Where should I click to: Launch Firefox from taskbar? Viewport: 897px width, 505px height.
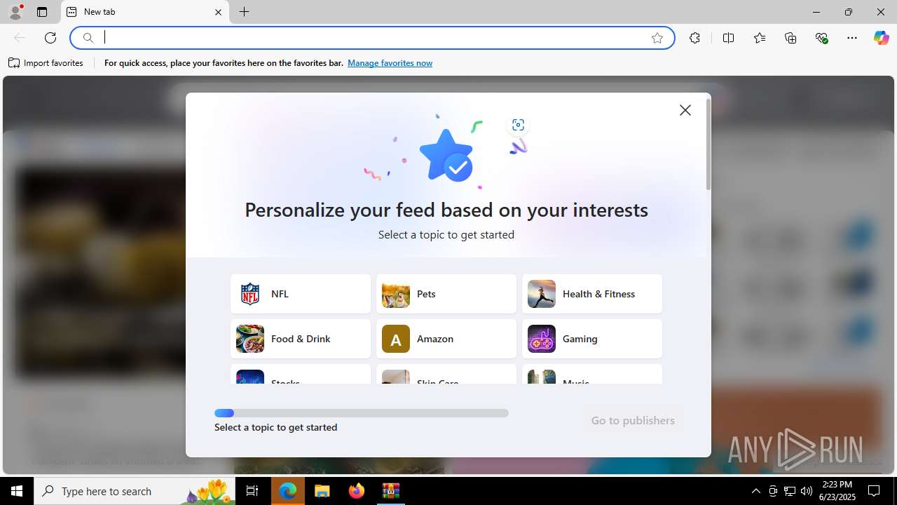(x=357, y=491)
